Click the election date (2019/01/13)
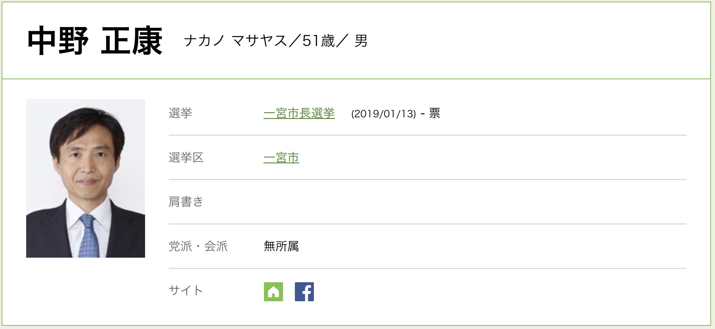Viewport: 715px width, 329px height. [x=383, y=114]
